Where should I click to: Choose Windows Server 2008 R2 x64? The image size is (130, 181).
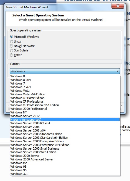pyautogui.click(x=65, y=123)
